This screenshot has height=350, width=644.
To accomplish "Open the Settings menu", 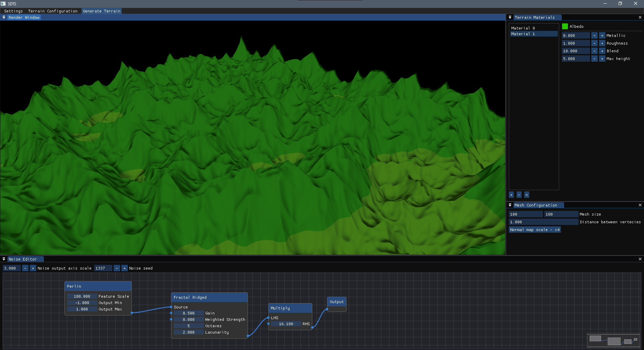I will [13, 11].
